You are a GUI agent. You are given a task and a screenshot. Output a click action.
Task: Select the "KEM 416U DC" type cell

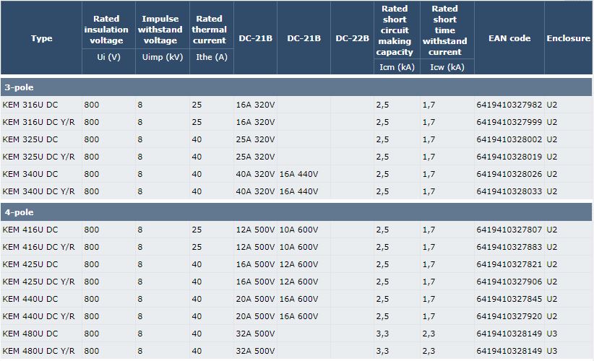(30, 230)
